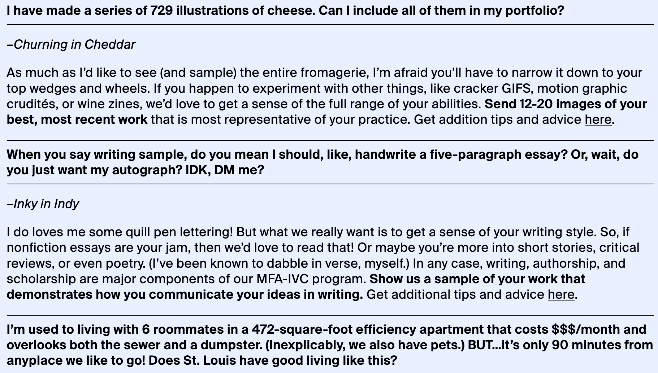The height and width of the screenshot is (373, 658).
Task: Expand the 729 cheese illustrations question
Action: [x=285, y=11]
